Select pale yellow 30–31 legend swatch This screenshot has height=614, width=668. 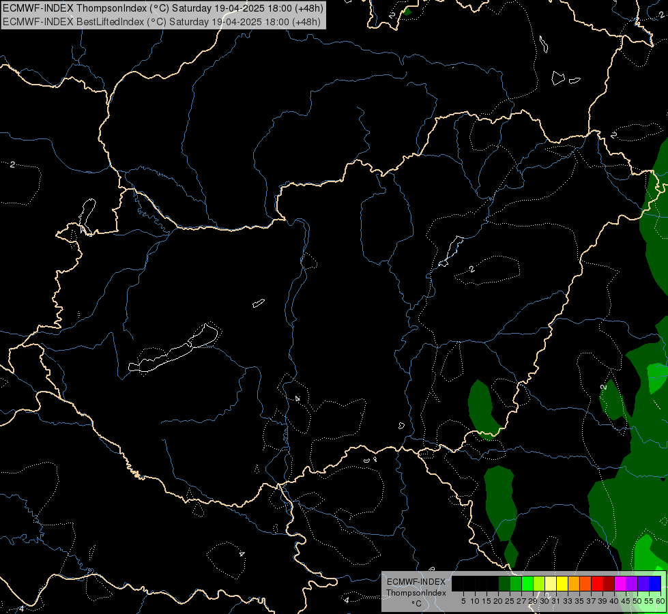point(551,583)
